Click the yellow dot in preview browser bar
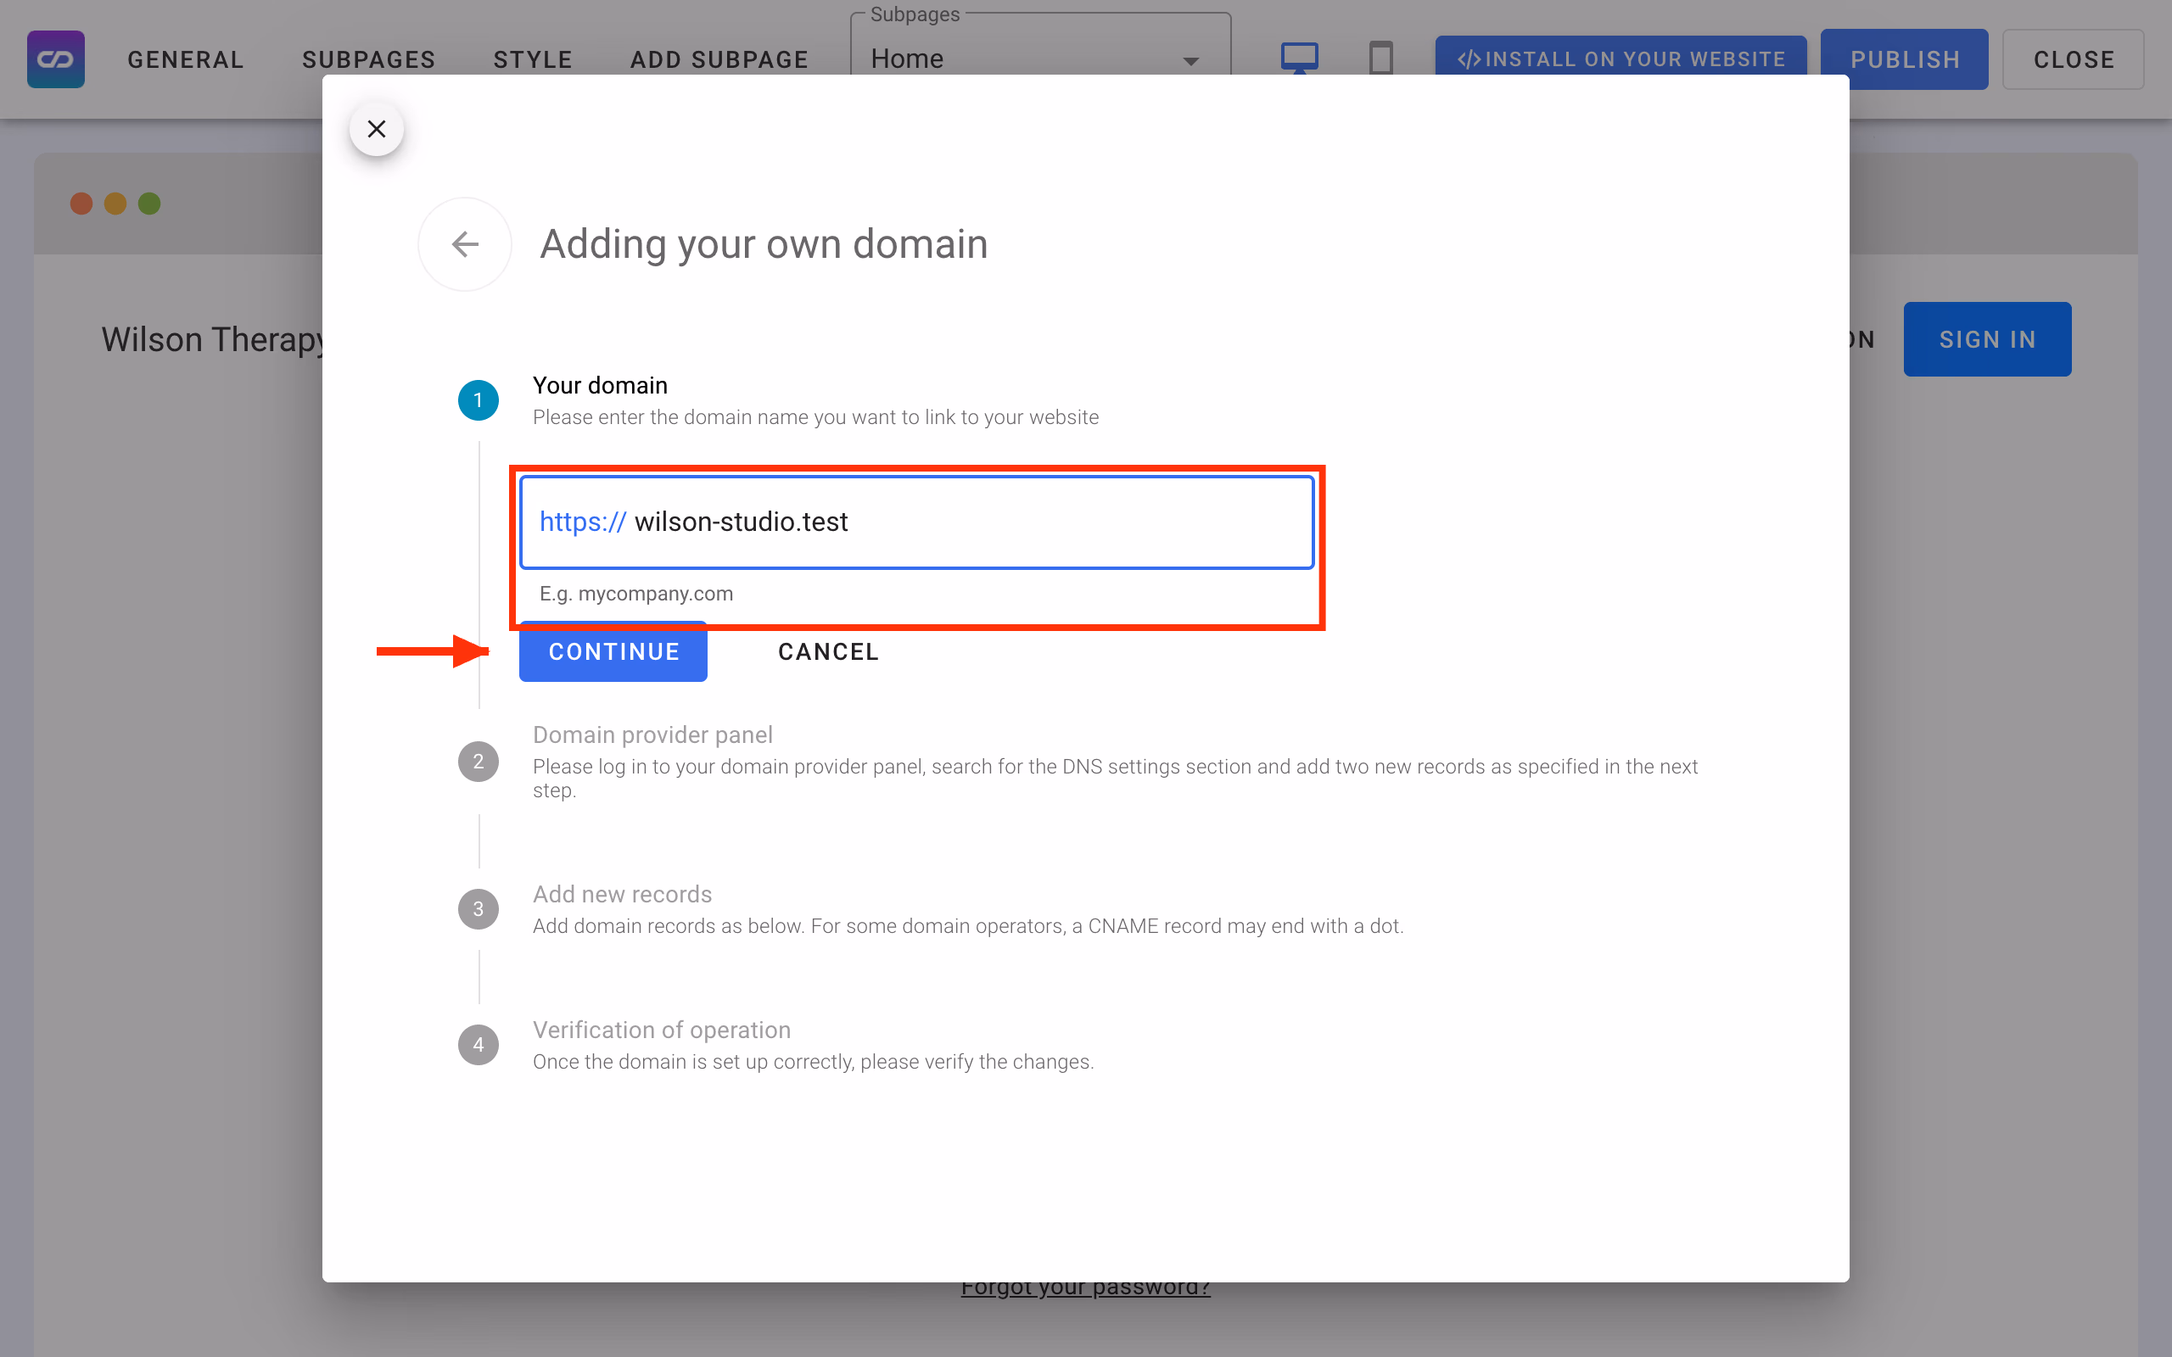 tap(115, 204)
